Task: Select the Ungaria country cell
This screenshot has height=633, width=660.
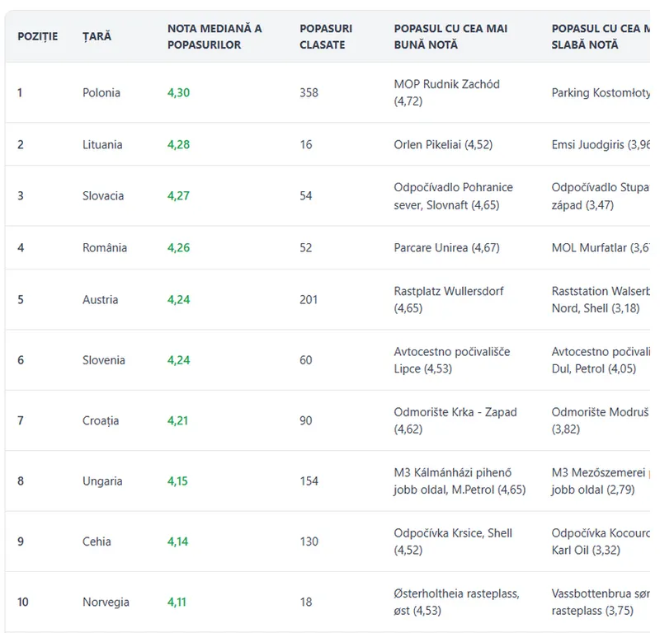Action: (102, 481)
